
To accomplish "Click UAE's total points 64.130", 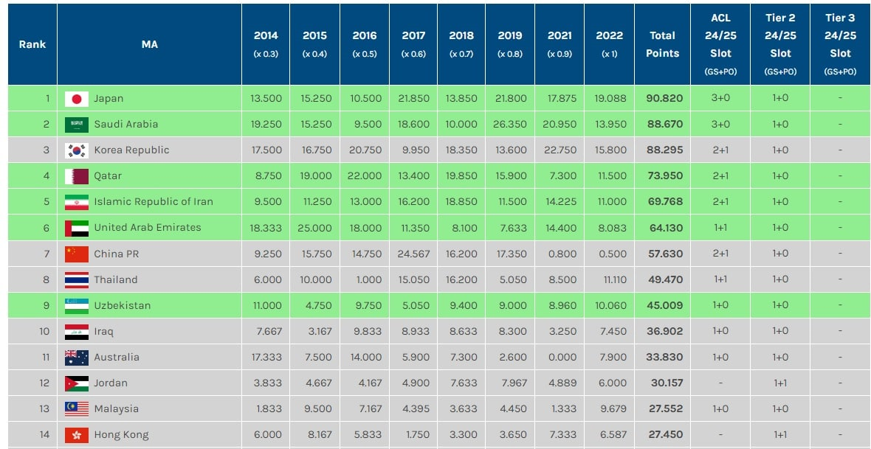I will (x=666, y=228).
